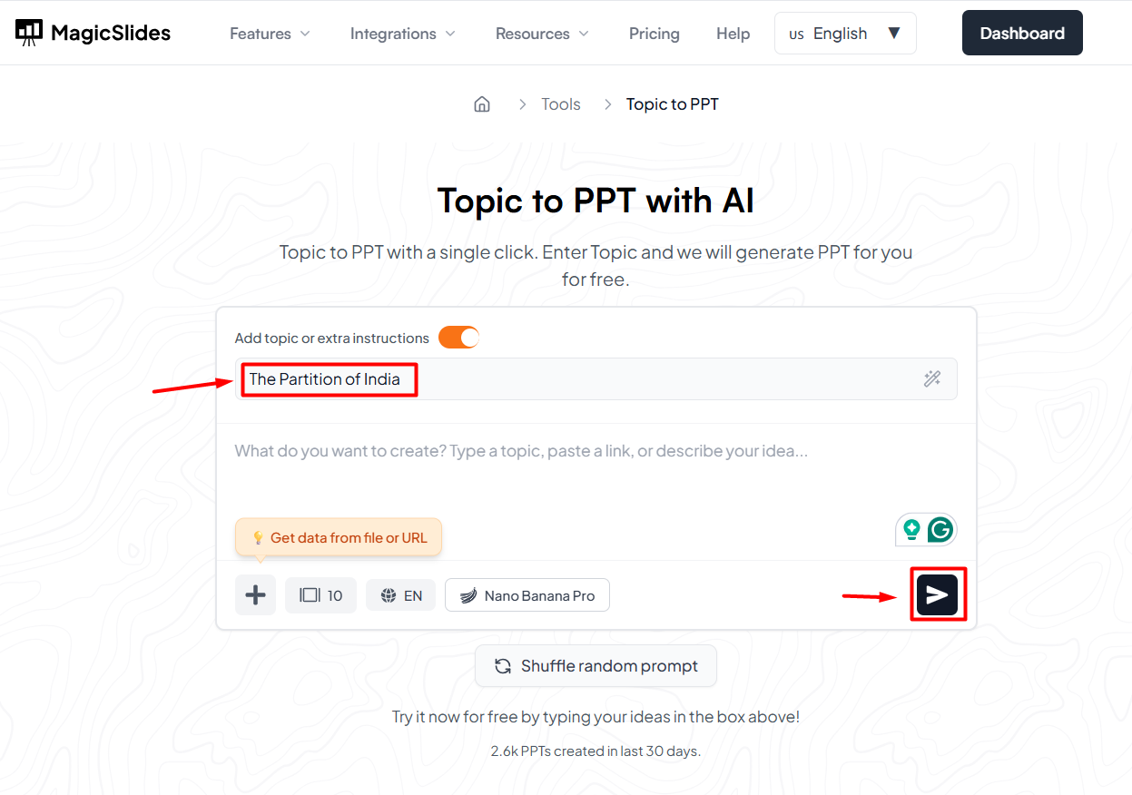Click the EN language globe button
Image resolution: width=1132 pixels, height=795 pixels.
pos(400,595)
